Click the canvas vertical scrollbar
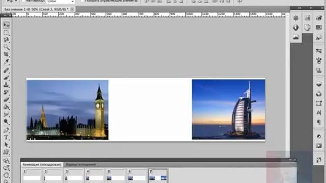 (x=288, y=85)
